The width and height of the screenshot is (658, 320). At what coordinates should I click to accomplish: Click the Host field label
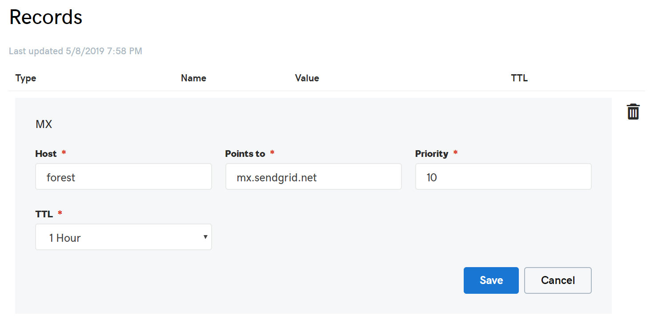pos(45,153)
